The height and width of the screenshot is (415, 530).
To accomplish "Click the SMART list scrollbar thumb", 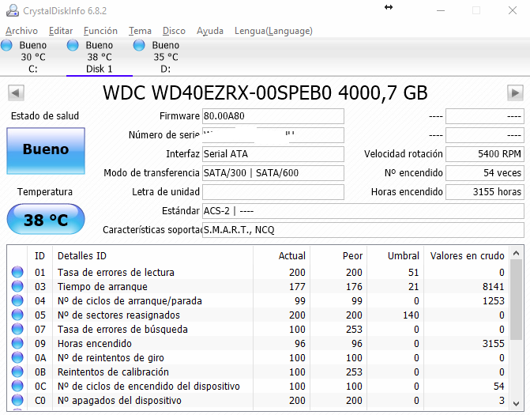I will 516,300.
